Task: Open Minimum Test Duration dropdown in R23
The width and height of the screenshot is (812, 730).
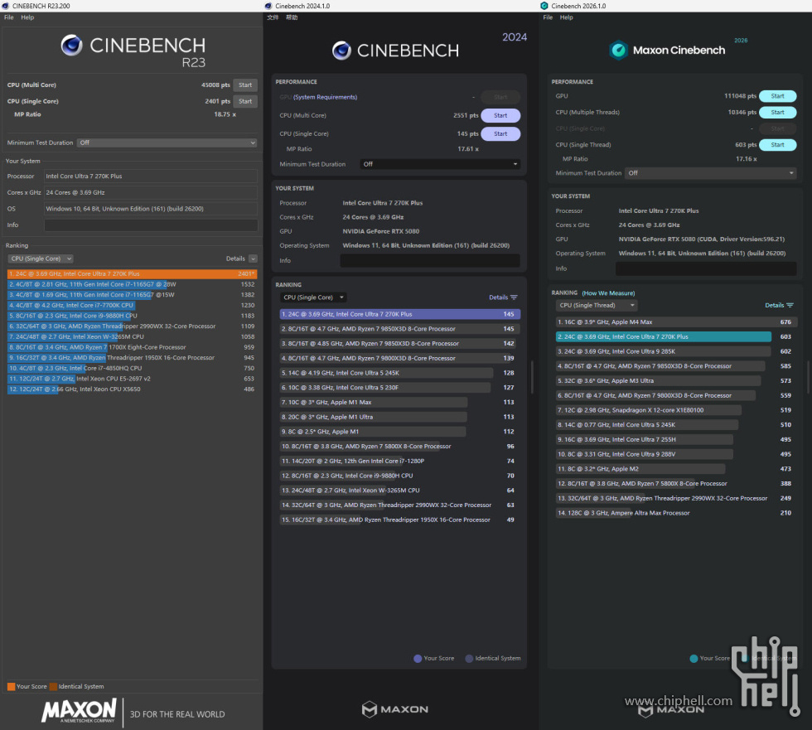Action: click(167, 143)
